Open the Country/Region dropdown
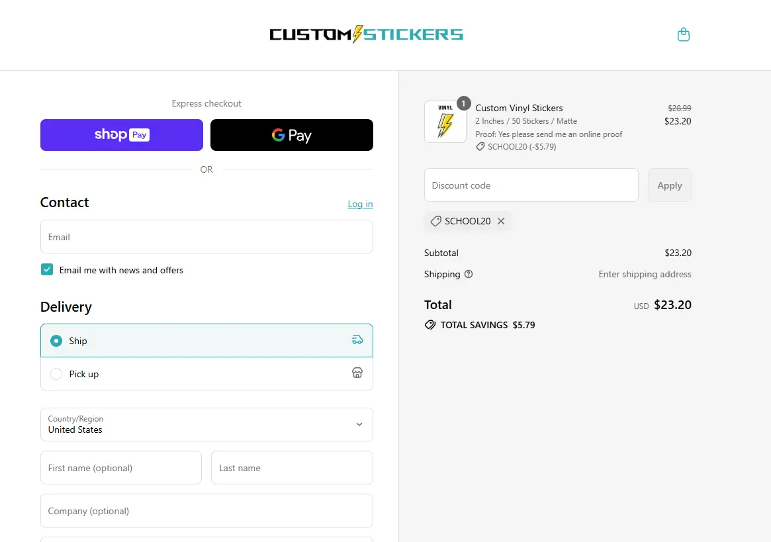 206,424
